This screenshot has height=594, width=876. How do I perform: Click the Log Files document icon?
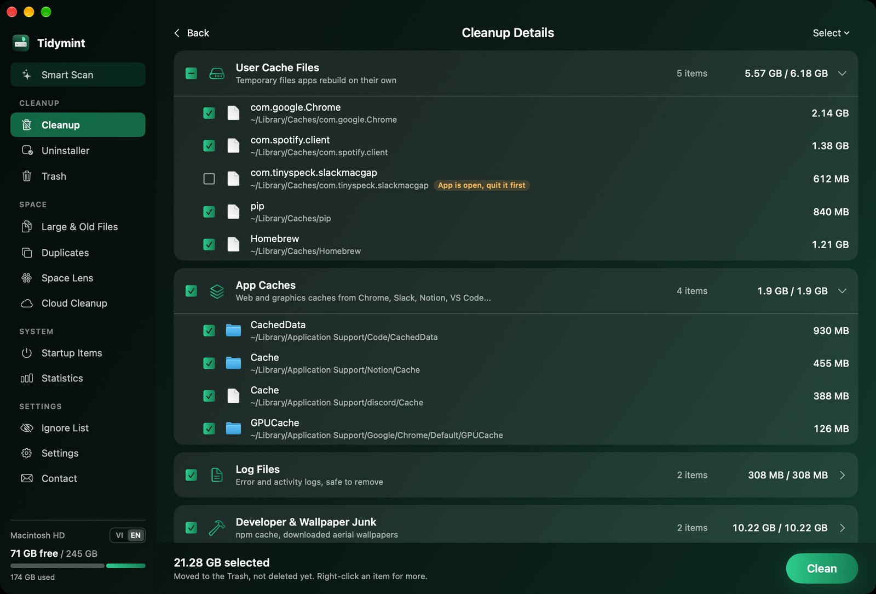pos(217,475)
